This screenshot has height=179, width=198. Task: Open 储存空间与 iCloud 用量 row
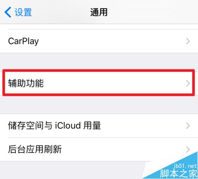click(x=99, y=126)
